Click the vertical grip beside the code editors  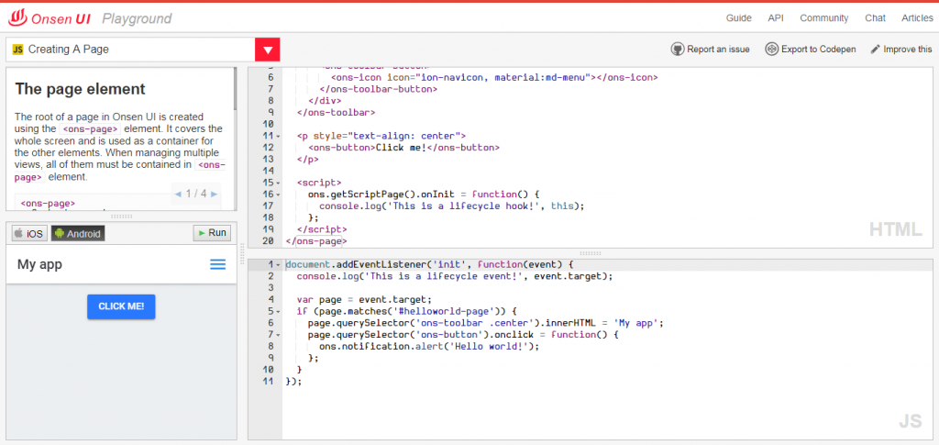(x=242, y=254)
